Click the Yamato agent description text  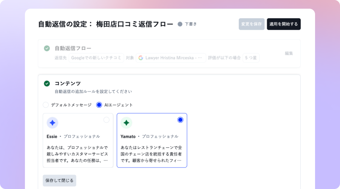(x=151, y=154)
